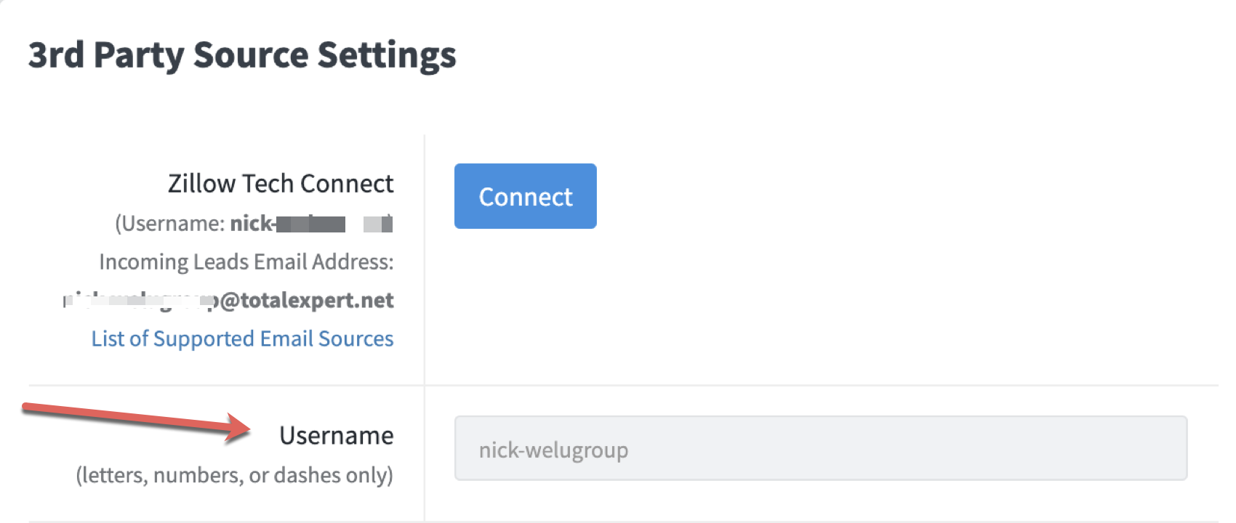Open the List of Supported Email Sources link
The width and height of the screenshot is (1236, 523).
(242, 338)
